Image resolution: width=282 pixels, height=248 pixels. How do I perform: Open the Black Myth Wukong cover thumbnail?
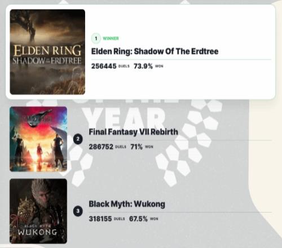pos(38,211)
